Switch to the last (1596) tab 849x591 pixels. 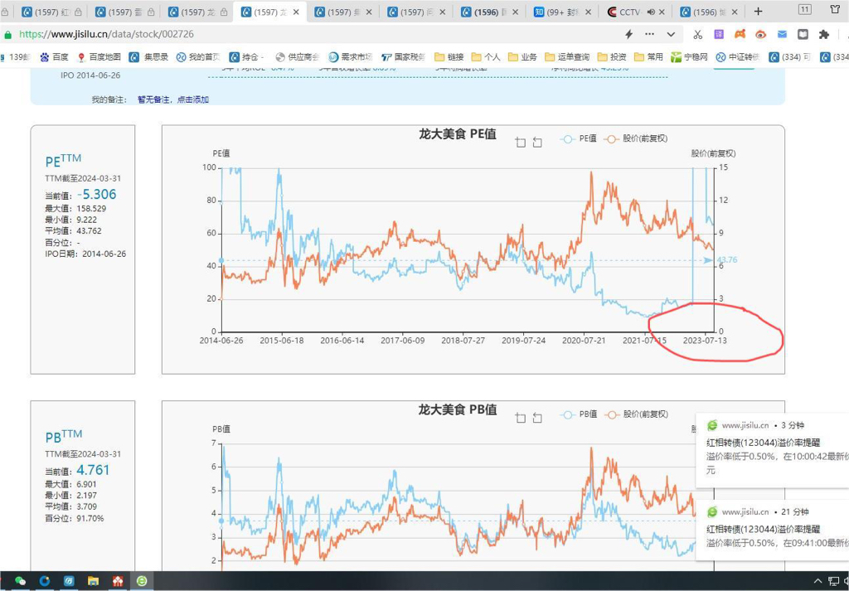tap(707, 12)
